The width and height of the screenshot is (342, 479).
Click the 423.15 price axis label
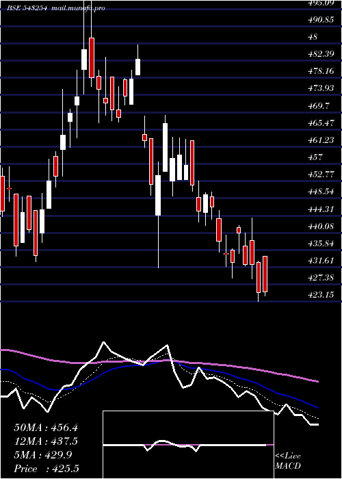pyautogui.click(x=321, y=295)
